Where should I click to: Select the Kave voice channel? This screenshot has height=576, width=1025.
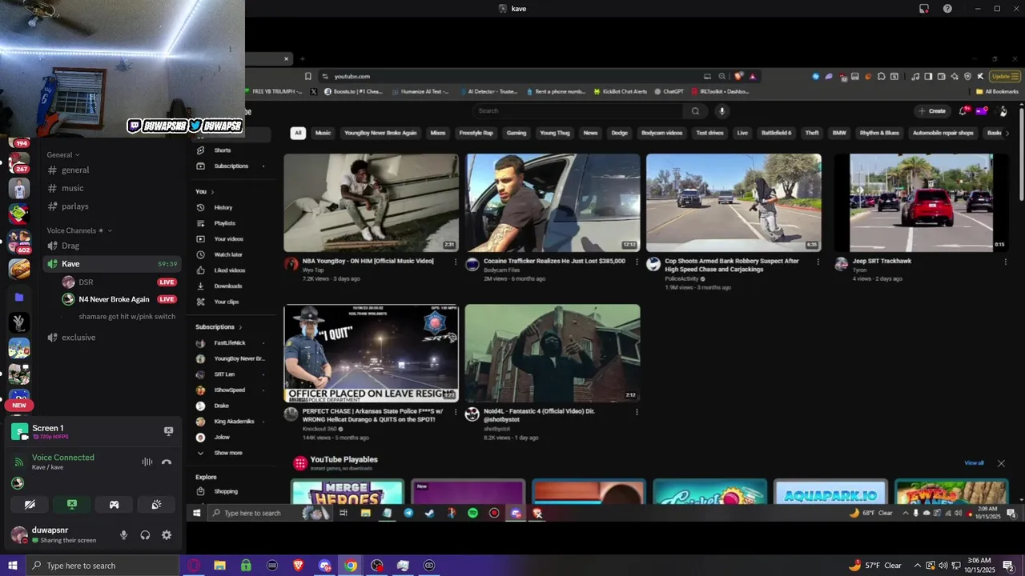[x=111, y=264]
